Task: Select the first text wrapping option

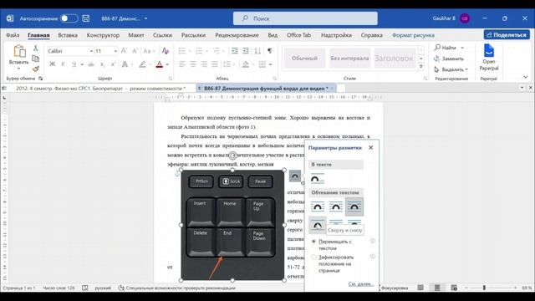Action: [318, 207]
